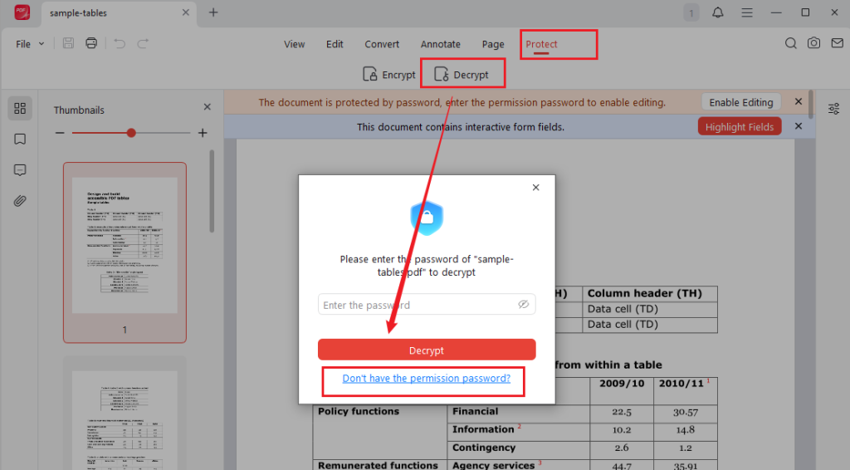
Task: Switch to the Protect tab
Action: 541,44
